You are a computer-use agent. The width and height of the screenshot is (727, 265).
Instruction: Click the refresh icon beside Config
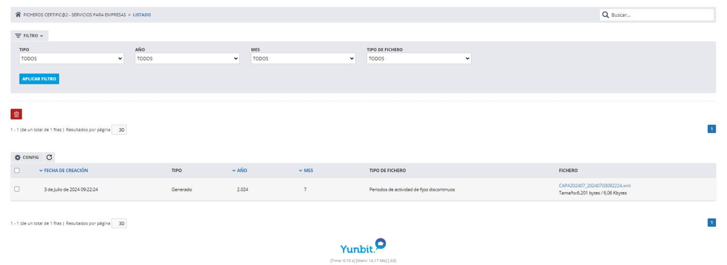click(x=49, y=157)
